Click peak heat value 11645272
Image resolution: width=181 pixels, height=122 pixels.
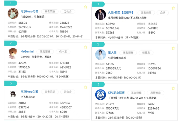tap(66, 27)
